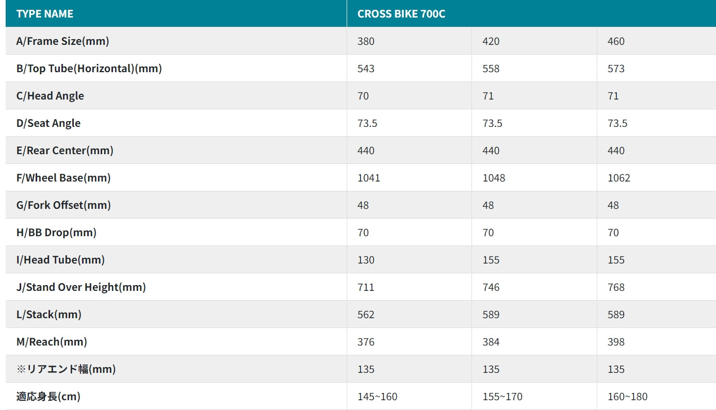Click the D/Seat Angle row label

pos(48,123)
